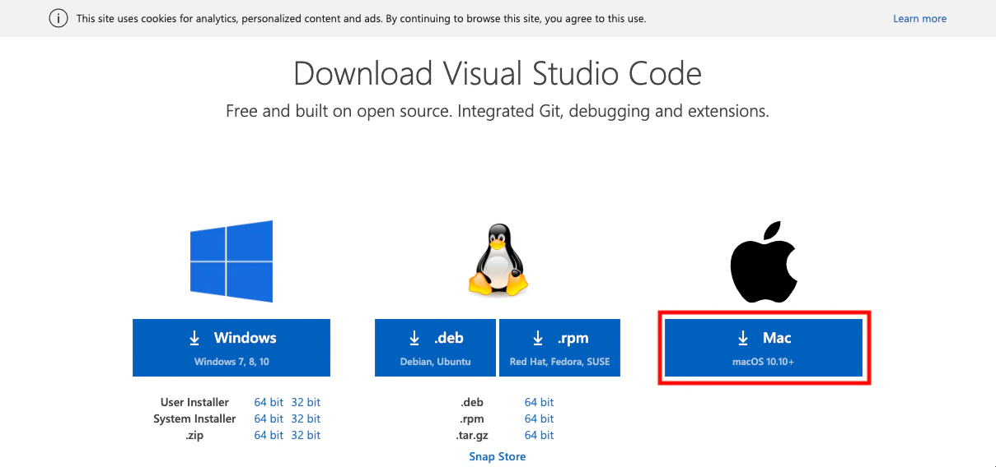996x467 pixels.
Task: Choose Linux .tar.gz 64 bit link
Action: click(x=539, y=435)
